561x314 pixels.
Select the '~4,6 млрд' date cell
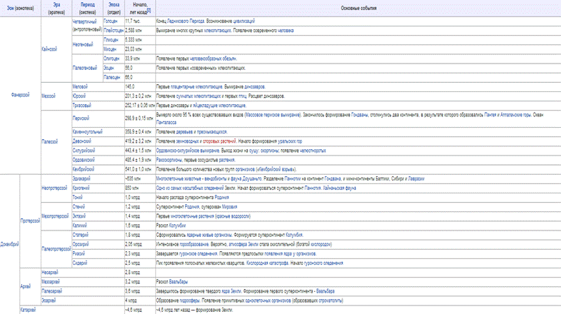click(140, 310)
